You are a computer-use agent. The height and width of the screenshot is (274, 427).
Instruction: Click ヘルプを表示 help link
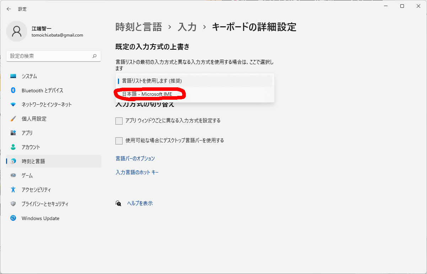(x=140, y=203)
